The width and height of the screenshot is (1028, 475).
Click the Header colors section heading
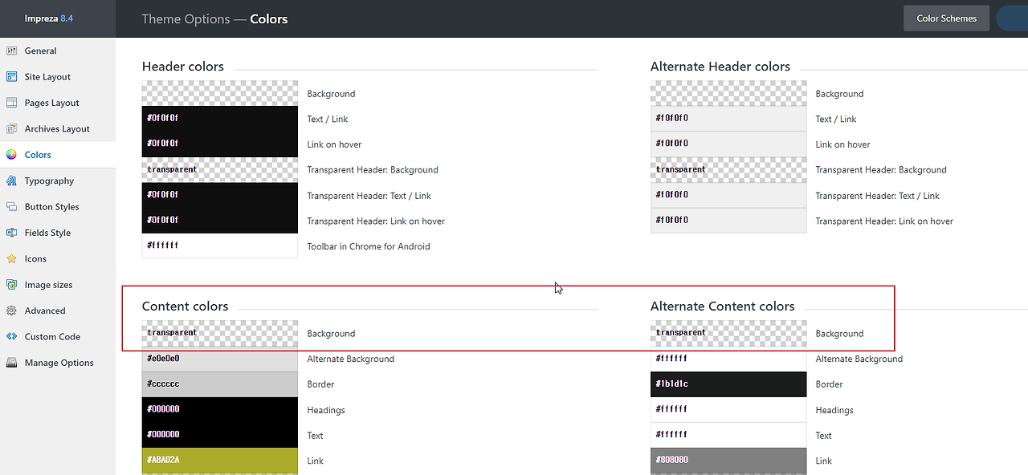click(183, 67)
